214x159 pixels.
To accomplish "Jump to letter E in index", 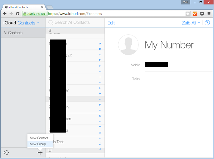I will click(100, 60).
